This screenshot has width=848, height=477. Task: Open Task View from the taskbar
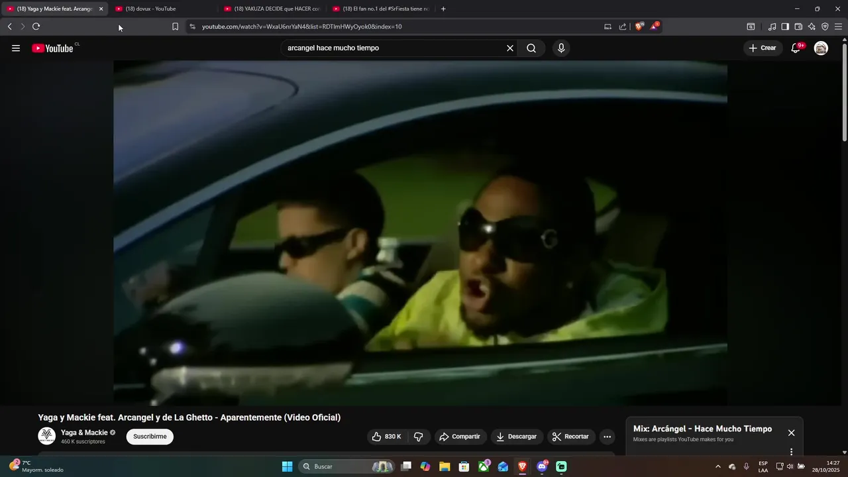(x=406, y=466)
